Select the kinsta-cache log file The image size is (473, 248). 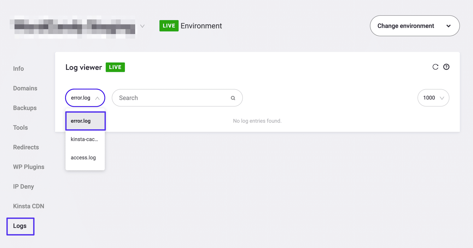pos(84,139)
